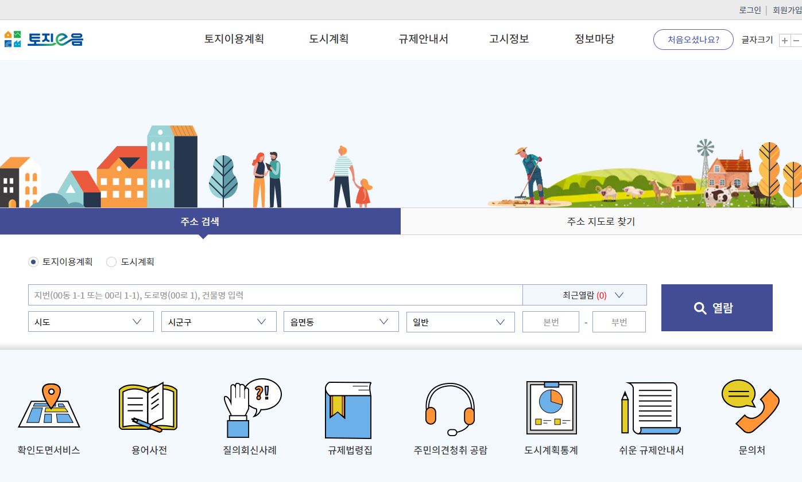The height and width of the screenshot is (482, 802).
Task: Open the 토지이용계획 top menu
Action: click(x=234, y=39)
